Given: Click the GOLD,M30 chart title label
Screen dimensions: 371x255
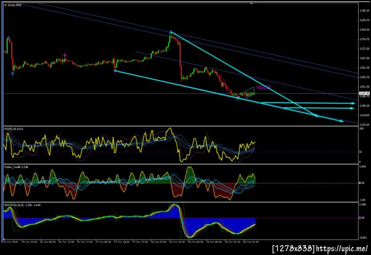Looking at the screenshot, I should pyautogui.click(x=15, y=5).
